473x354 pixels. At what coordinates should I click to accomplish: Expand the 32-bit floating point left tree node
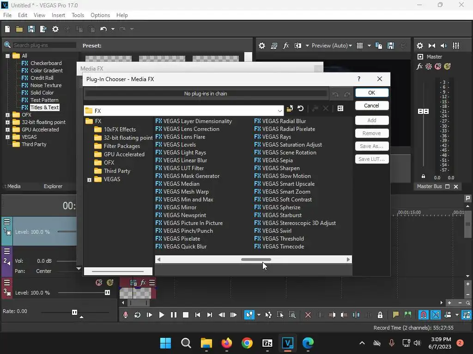pyautogui.click(x=7, y=122)
